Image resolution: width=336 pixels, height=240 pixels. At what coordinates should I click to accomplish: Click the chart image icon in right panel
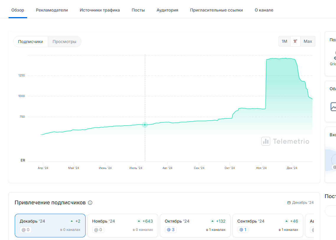pos(333,106)
